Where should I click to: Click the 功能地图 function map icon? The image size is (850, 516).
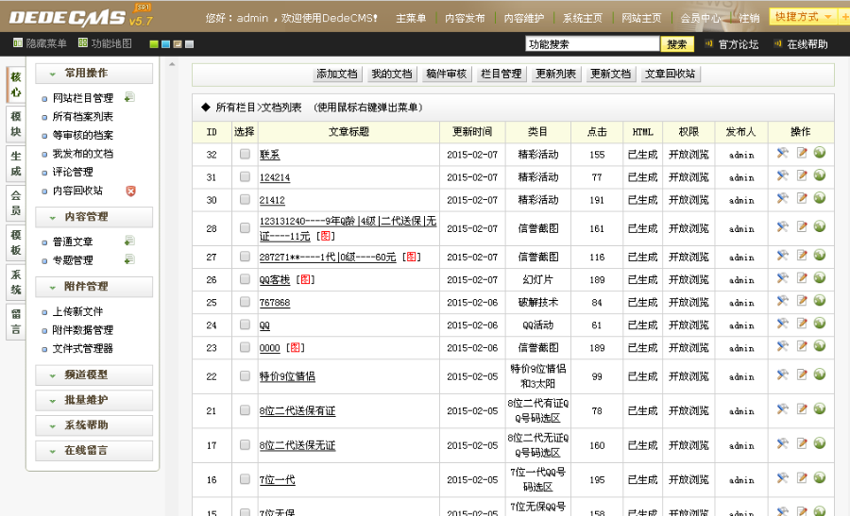click(83, 43)
